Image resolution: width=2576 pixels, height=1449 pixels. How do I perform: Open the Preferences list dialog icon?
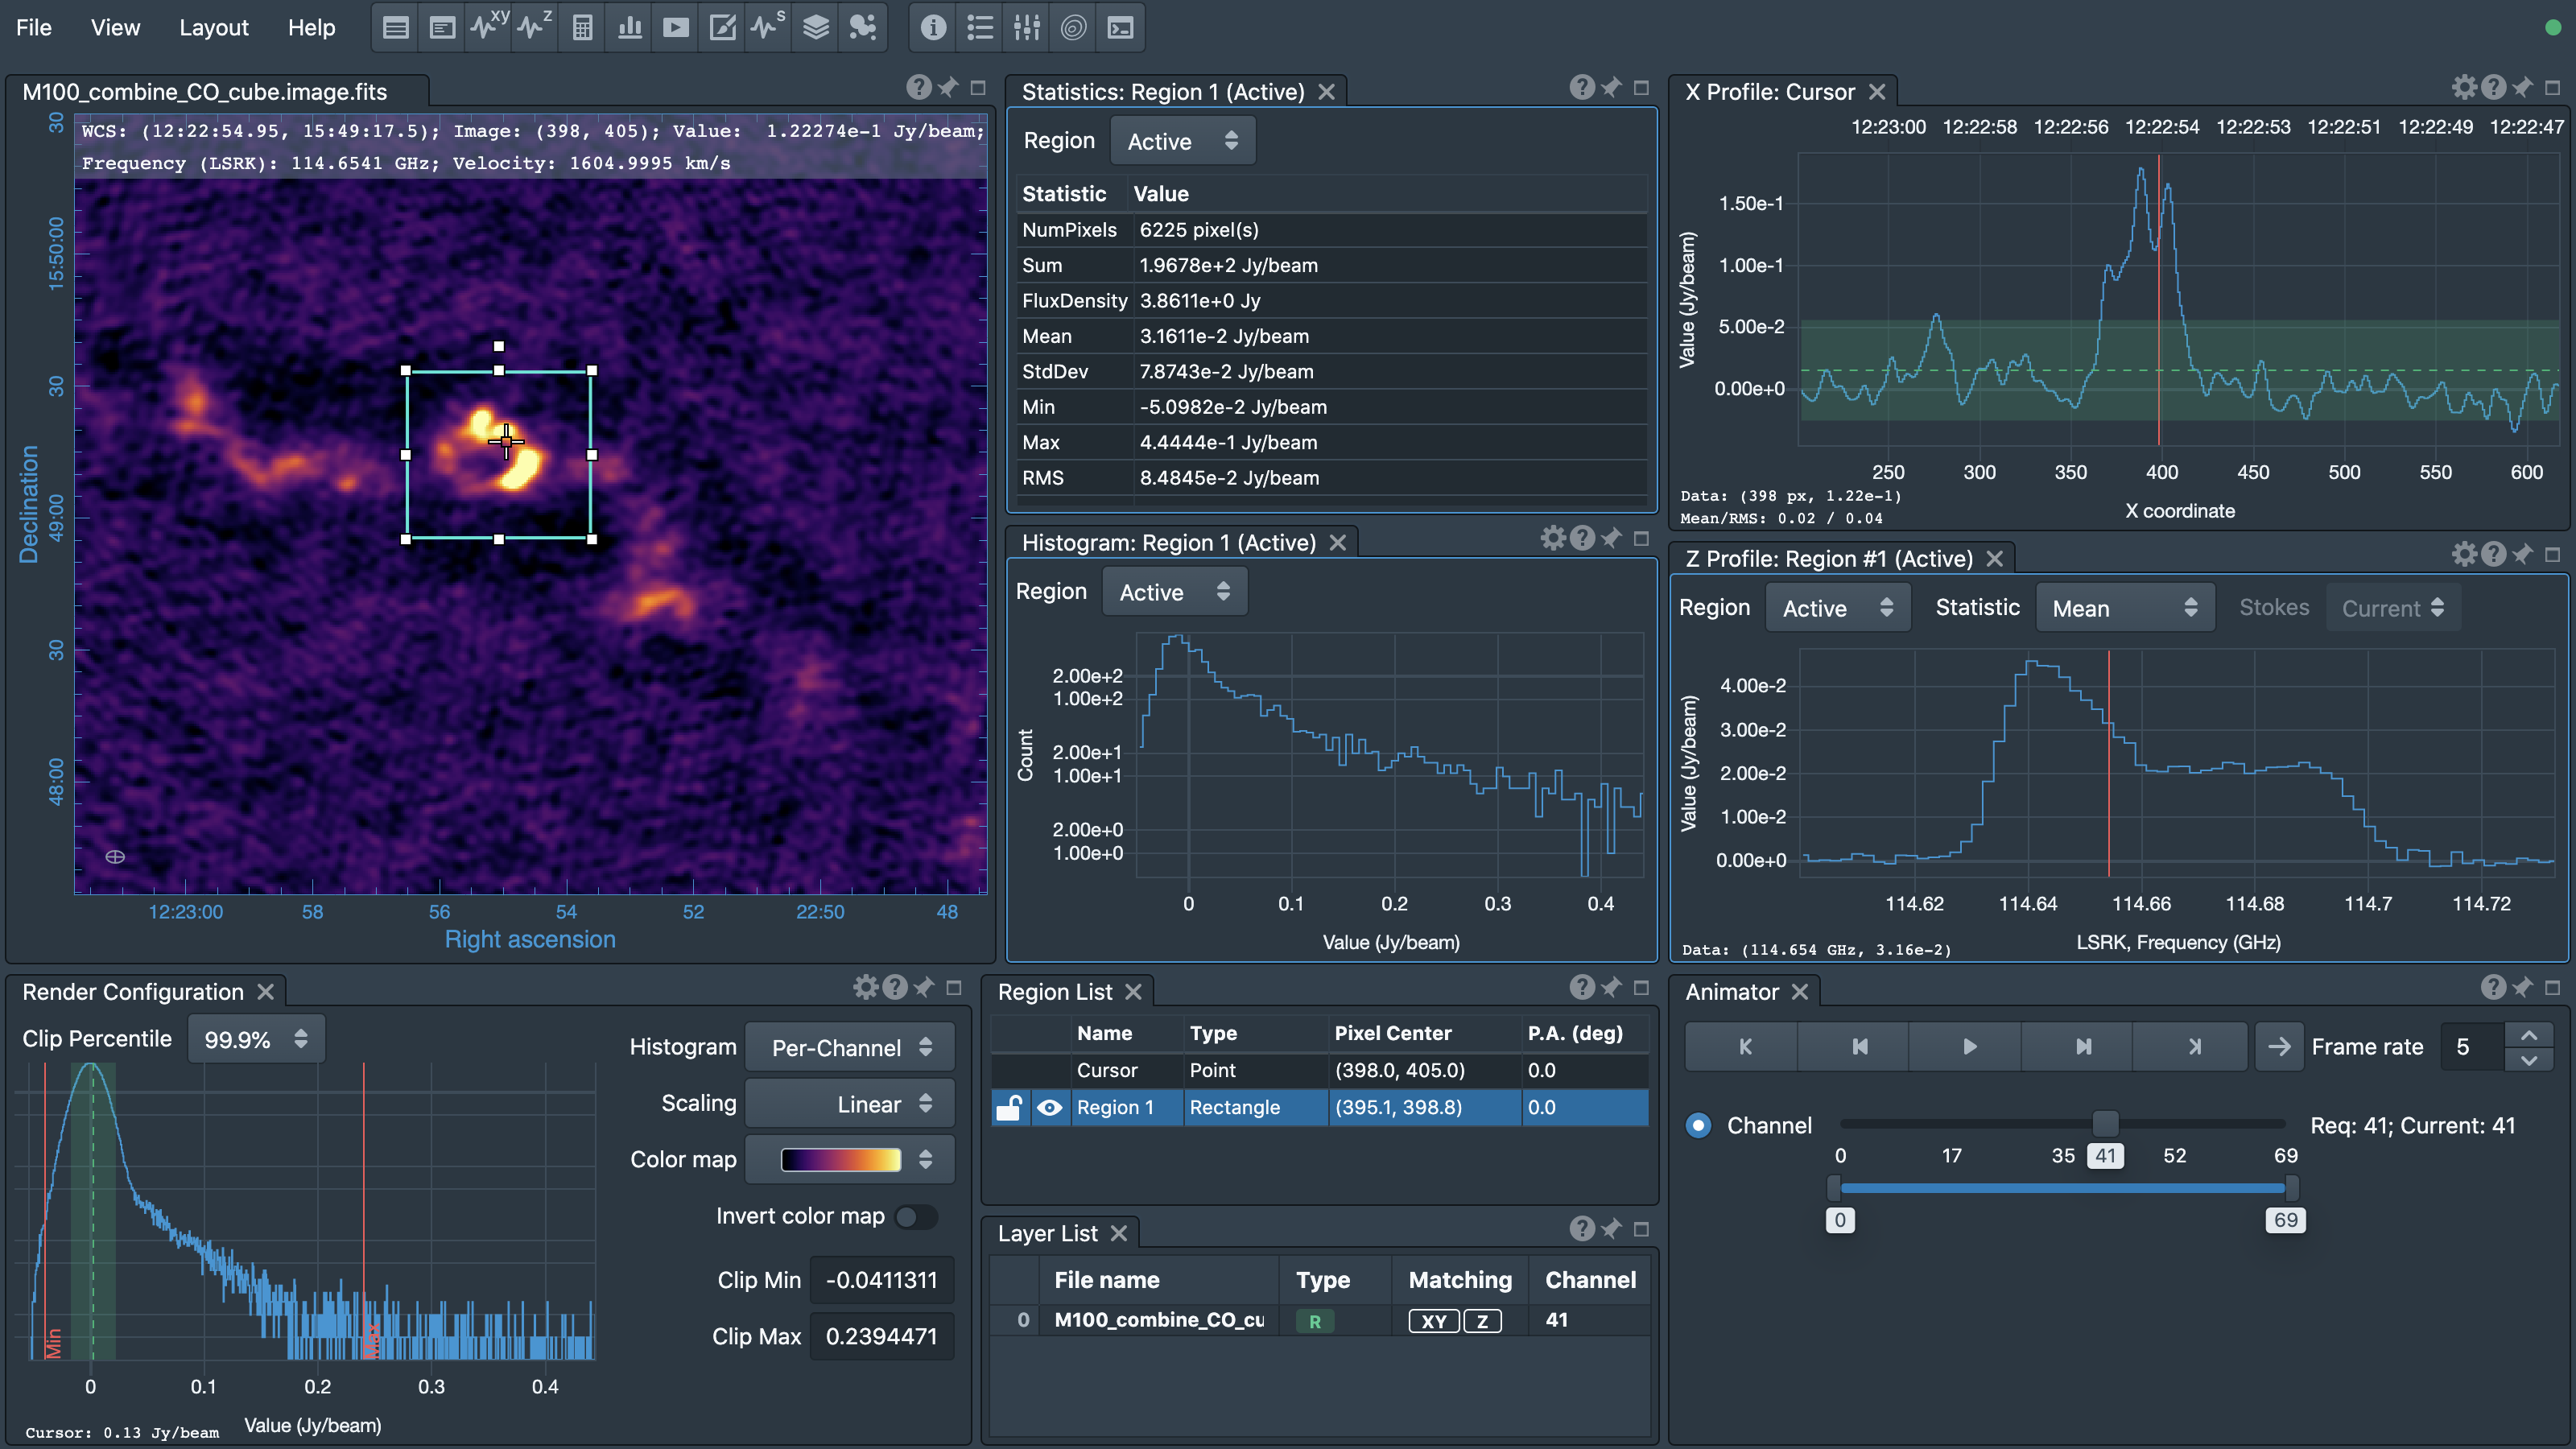coord(980,28)
